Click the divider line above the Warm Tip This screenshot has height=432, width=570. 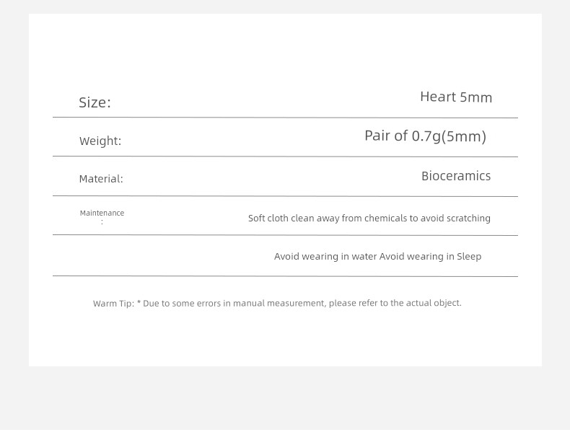(x=286, y=276)
